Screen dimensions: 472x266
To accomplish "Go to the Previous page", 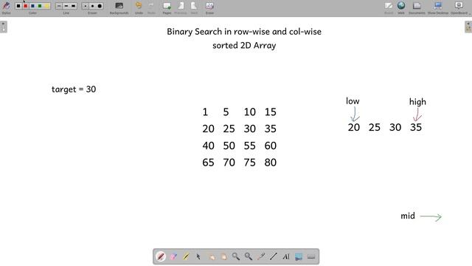I will pyautogui.click(x=181, y=7).
